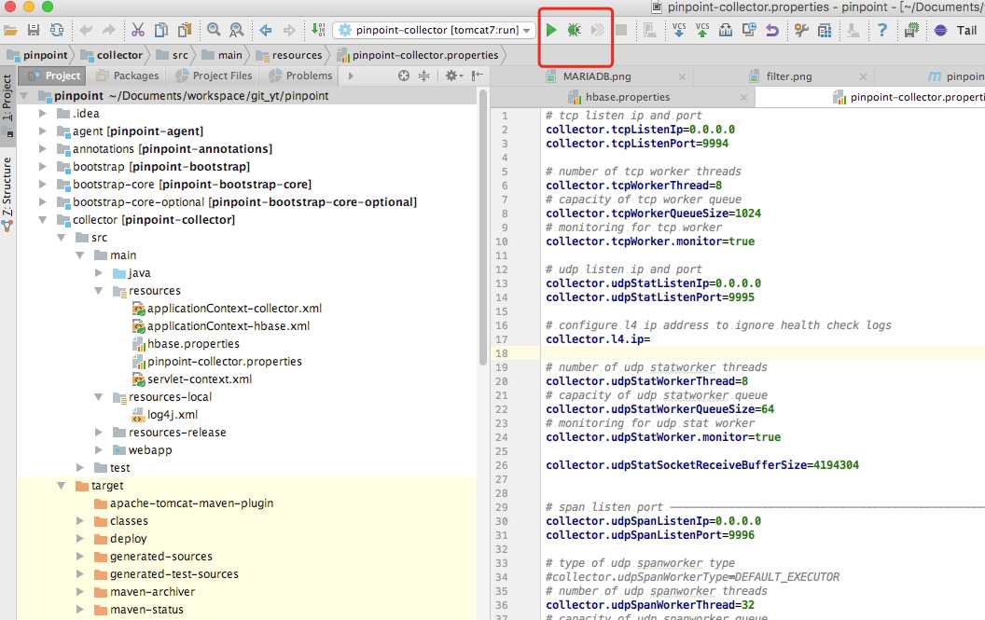Click the Replace magnifier icon with letter A

236,30
